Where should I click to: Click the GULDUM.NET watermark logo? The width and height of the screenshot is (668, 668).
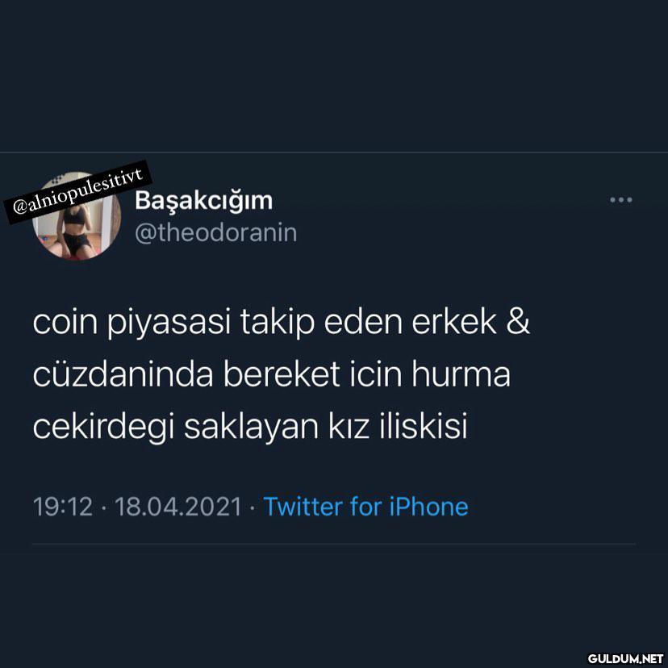625,658
